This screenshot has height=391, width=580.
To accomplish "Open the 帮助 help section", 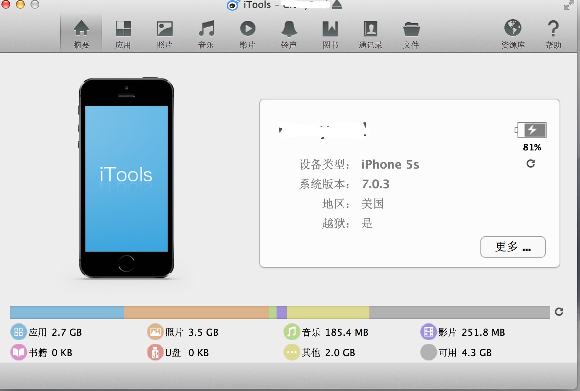I will coord(553,34).
